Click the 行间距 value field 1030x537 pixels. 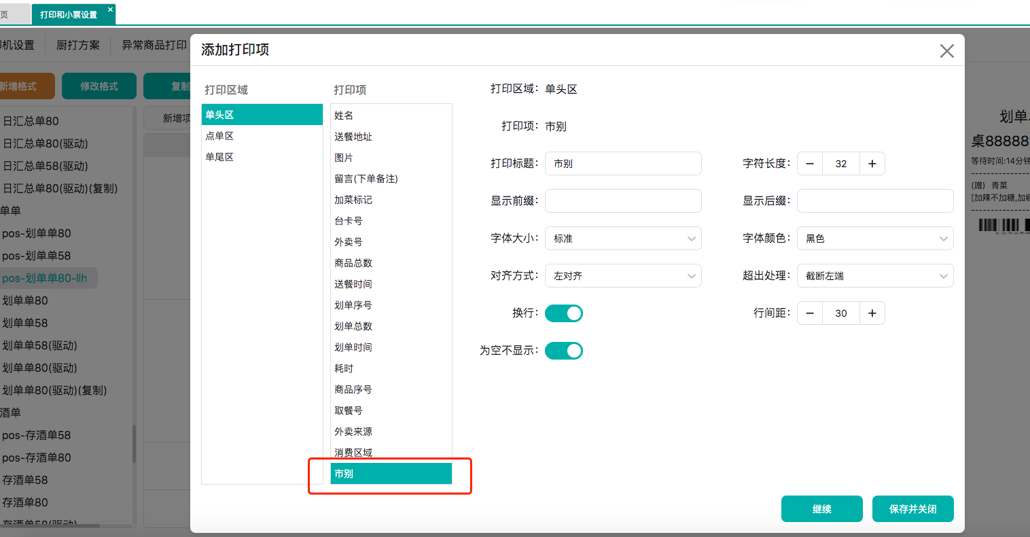841,313
